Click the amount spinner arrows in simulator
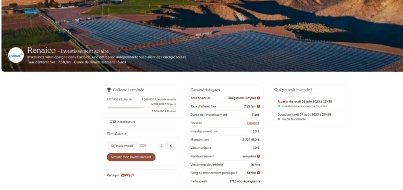Viewport: 403px width, 190px height. pyautogui.click(x=161, y=146)
